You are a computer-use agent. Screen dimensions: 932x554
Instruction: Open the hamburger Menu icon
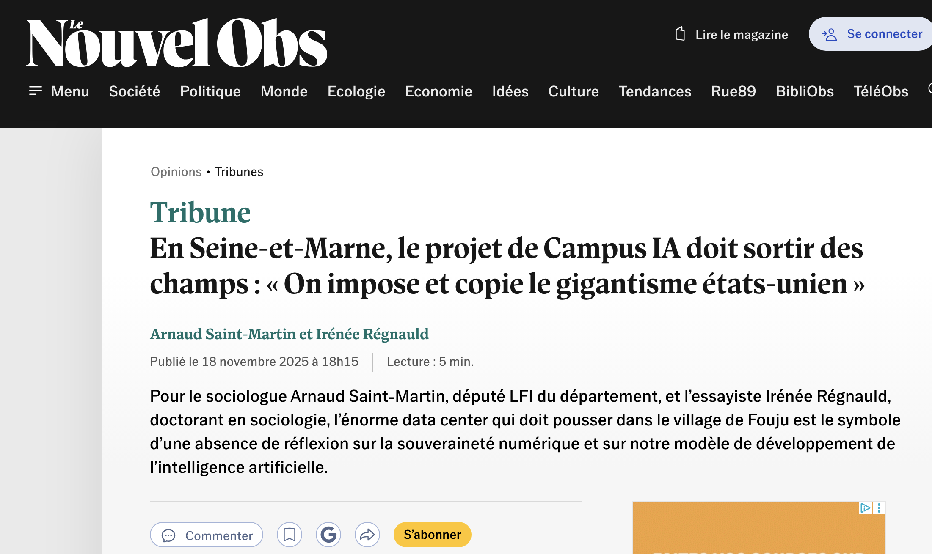[x=36, y=91]
